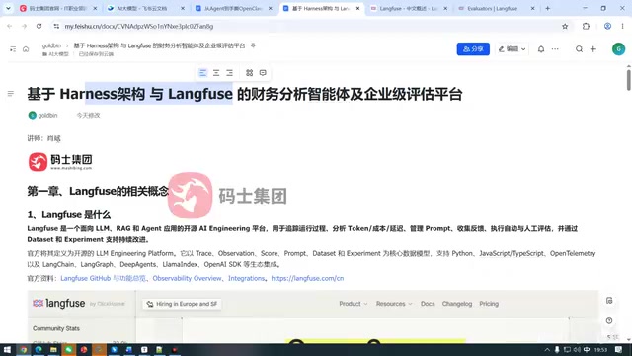Open the right-side document tool icon
The image size is (632, 356).
pyautogui.click(x=609, y=301)
